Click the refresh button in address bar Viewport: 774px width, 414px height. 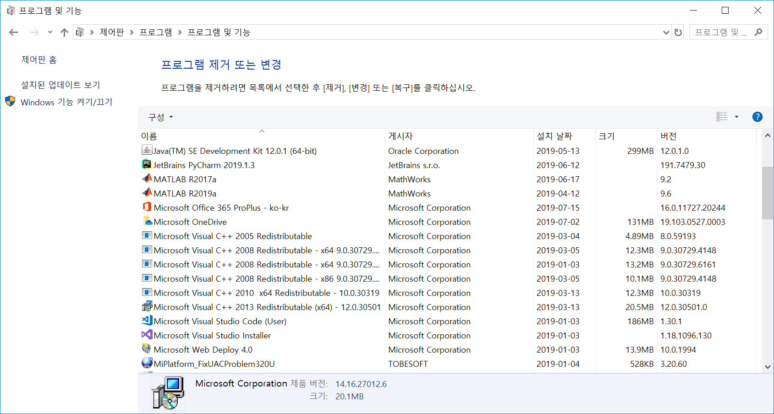[678, 33]
